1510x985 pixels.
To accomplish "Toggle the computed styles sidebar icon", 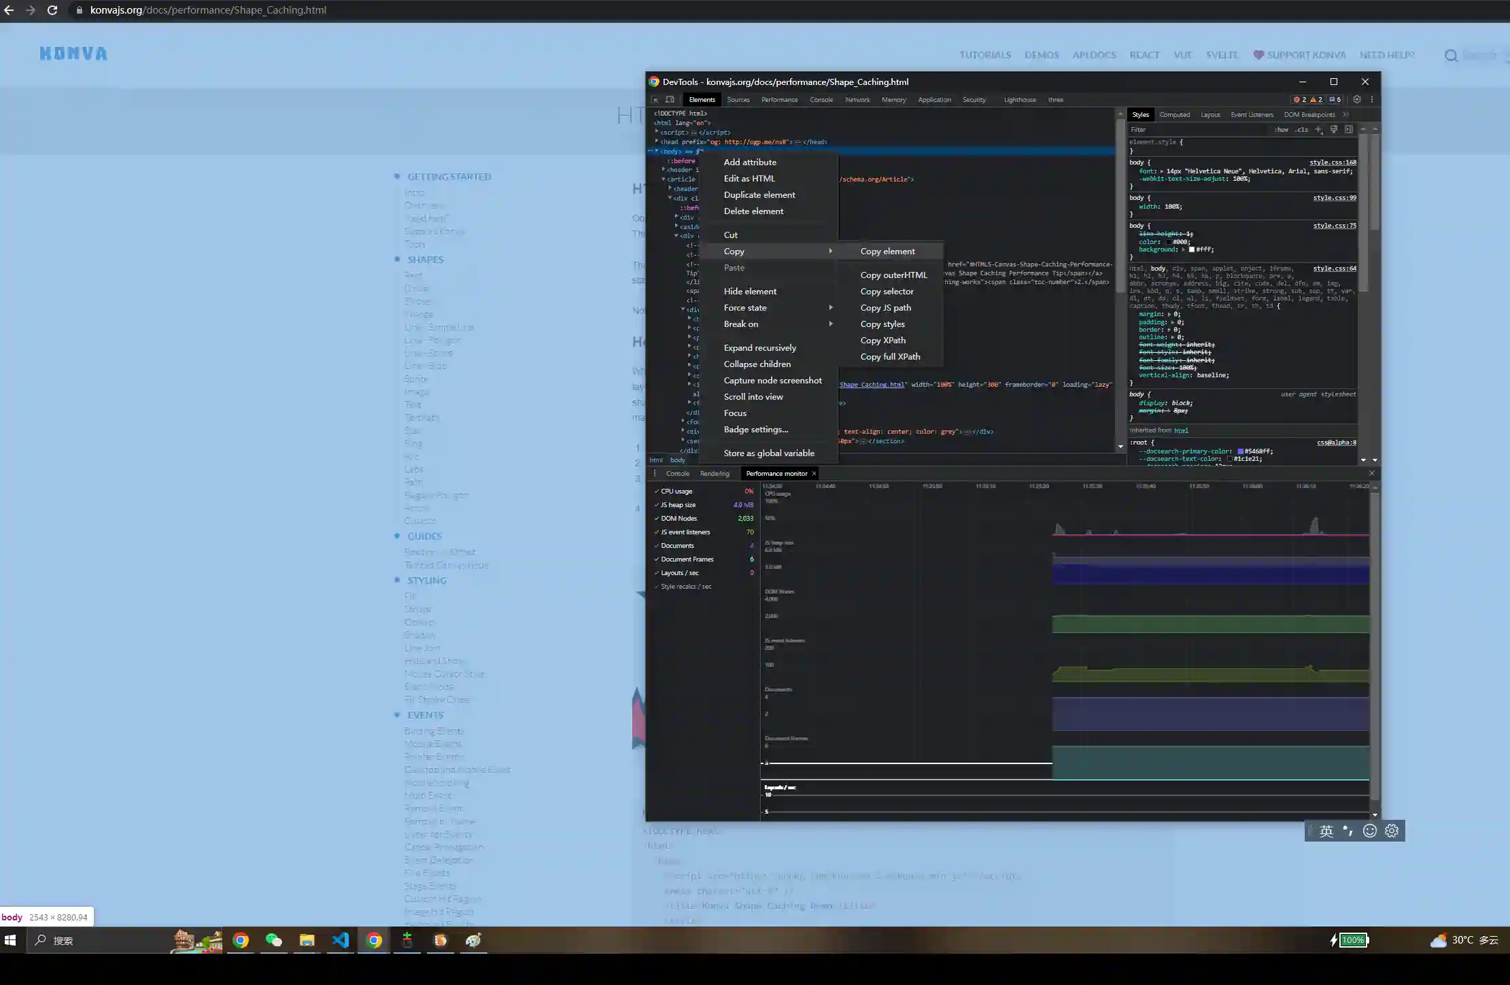I will pos(1348,129).
